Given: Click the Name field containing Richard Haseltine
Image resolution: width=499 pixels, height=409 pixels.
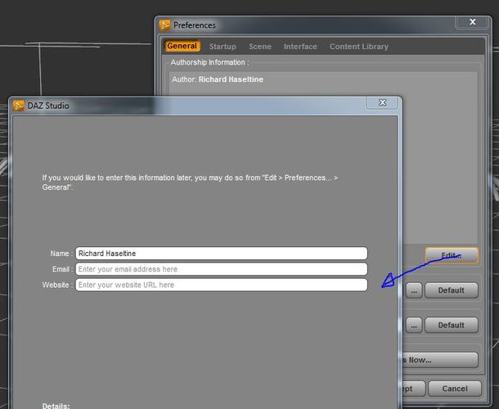Looking at the screenshot, I should point(222,254).
